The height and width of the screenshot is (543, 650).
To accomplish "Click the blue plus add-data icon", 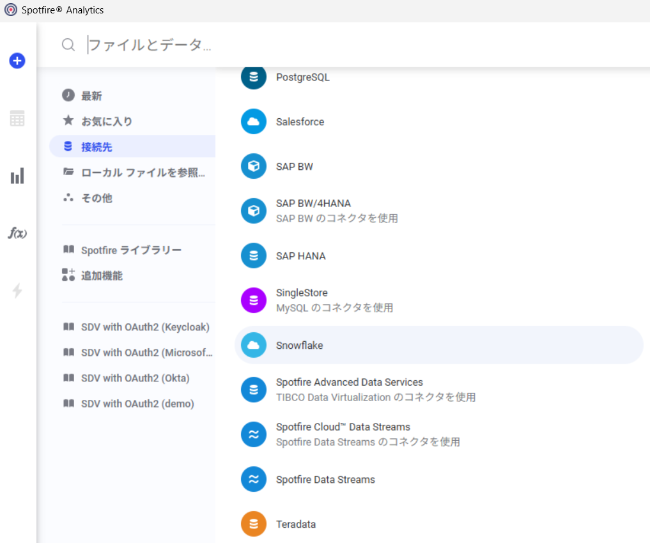I will 17,61.
